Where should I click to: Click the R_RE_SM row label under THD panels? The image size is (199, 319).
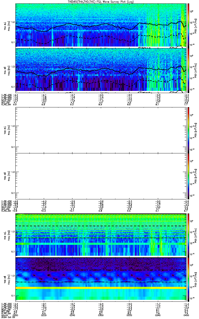(x=6, y=211)
